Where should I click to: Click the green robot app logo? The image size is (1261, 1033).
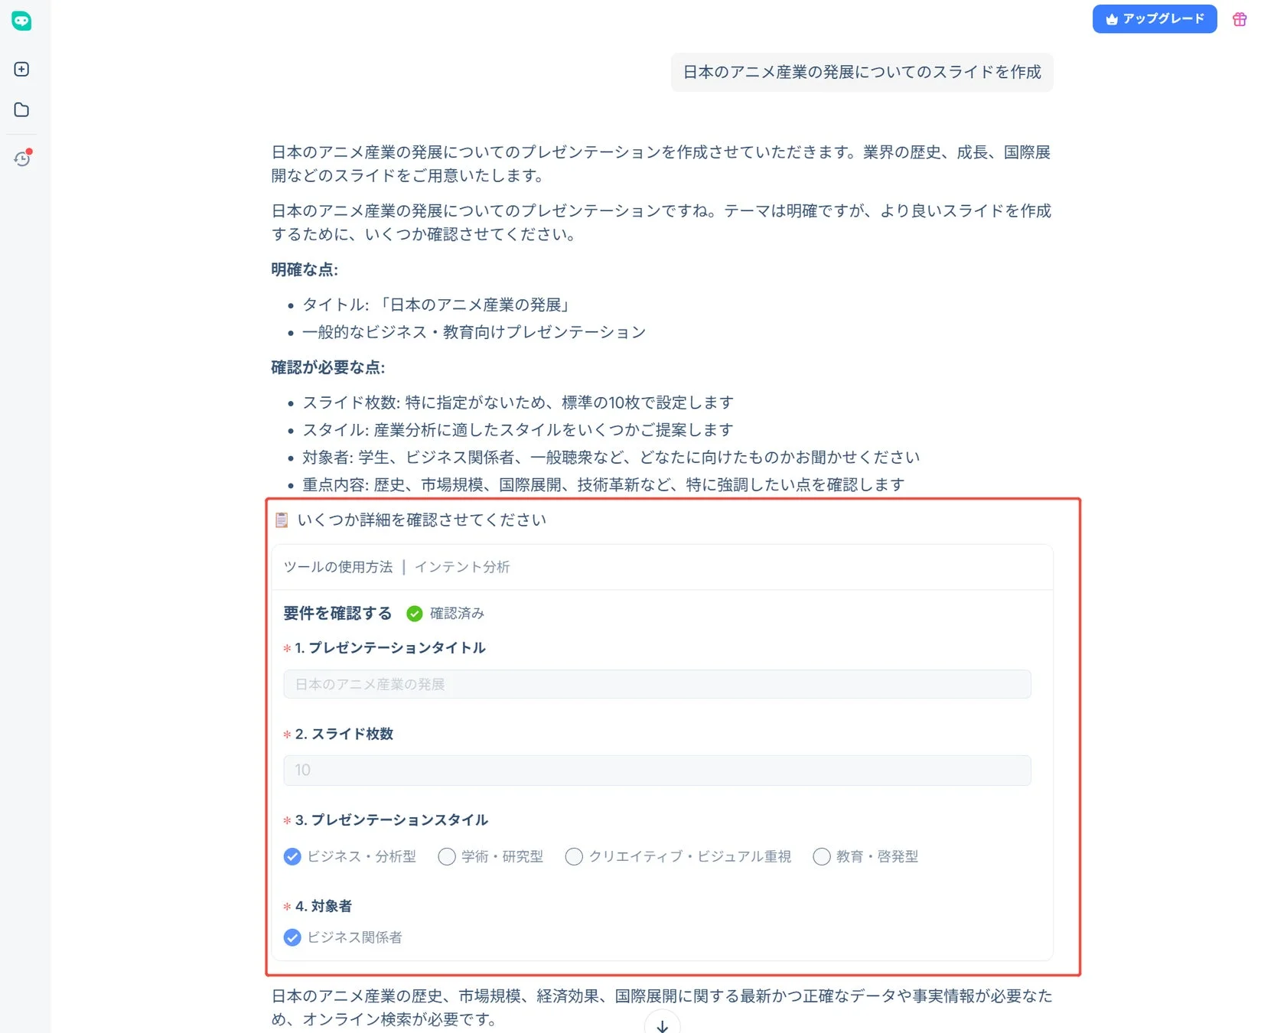pyautogui.click(x=21, y=21)
